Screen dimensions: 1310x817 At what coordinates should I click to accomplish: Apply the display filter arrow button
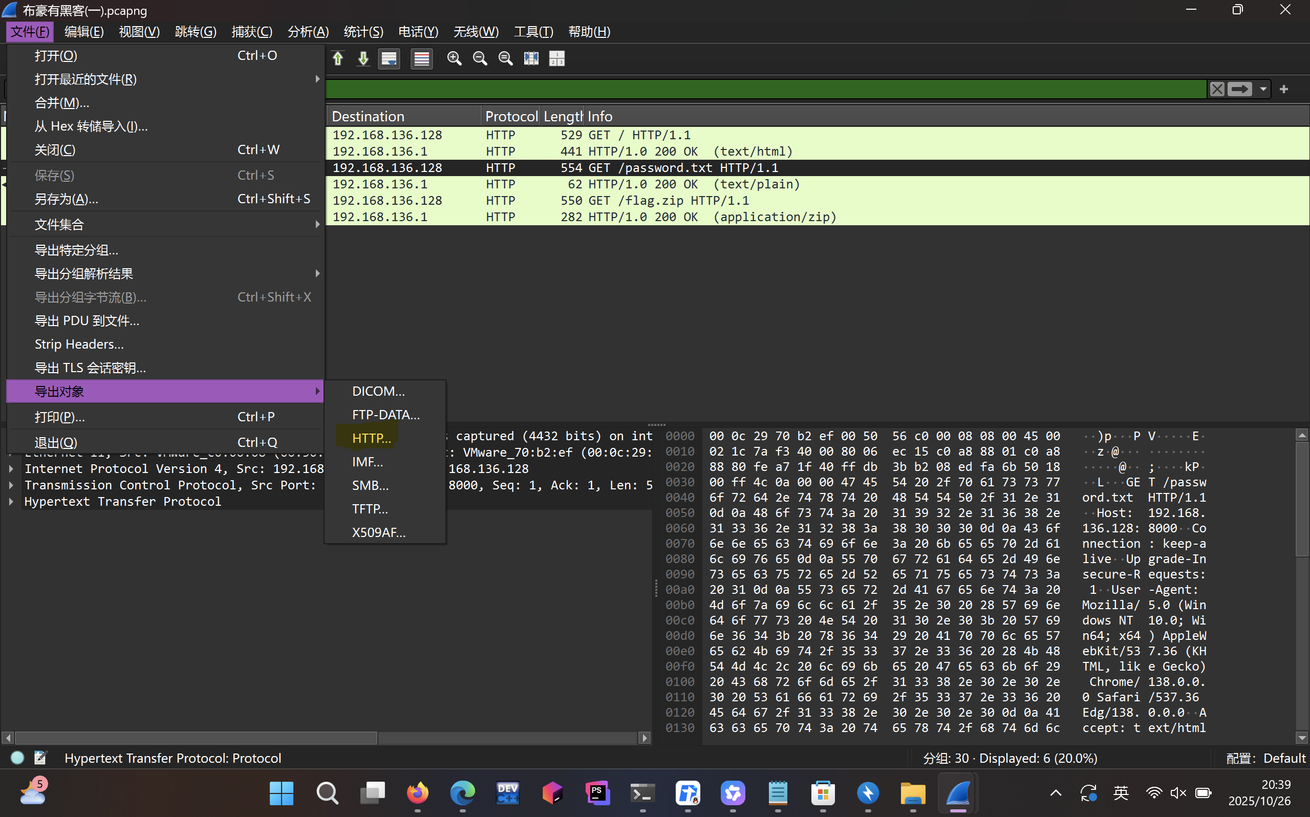coord(1239,89)
